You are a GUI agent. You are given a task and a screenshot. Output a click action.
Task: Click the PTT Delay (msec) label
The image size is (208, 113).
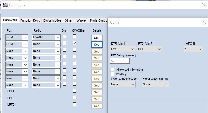[x=123, y=56]
